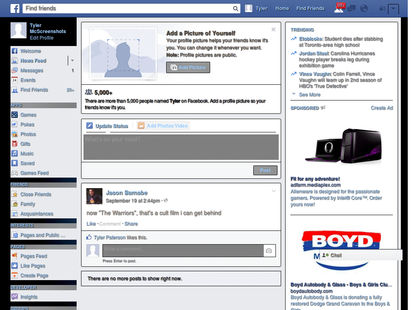
Task: Open the account dropdown arrow in top bar
Action: pos(393,9)
